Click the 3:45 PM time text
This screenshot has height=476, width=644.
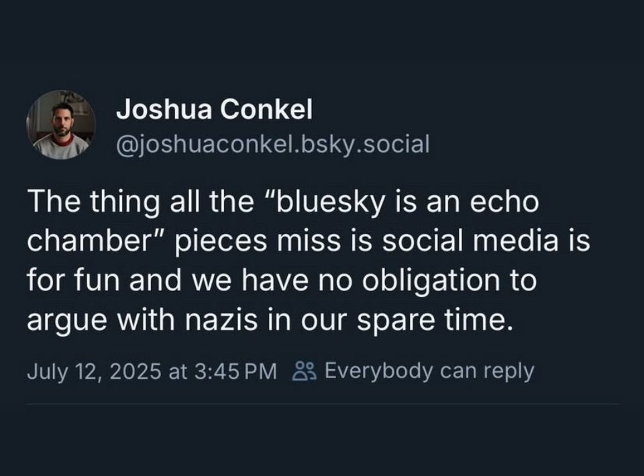pyautogui.click(x=235, y=371)
